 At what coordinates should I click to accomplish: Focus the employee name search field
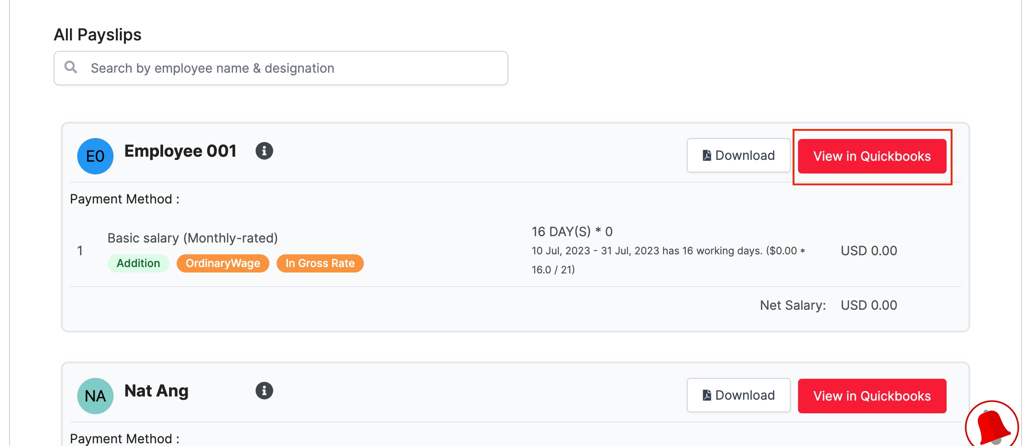[281, 68]
